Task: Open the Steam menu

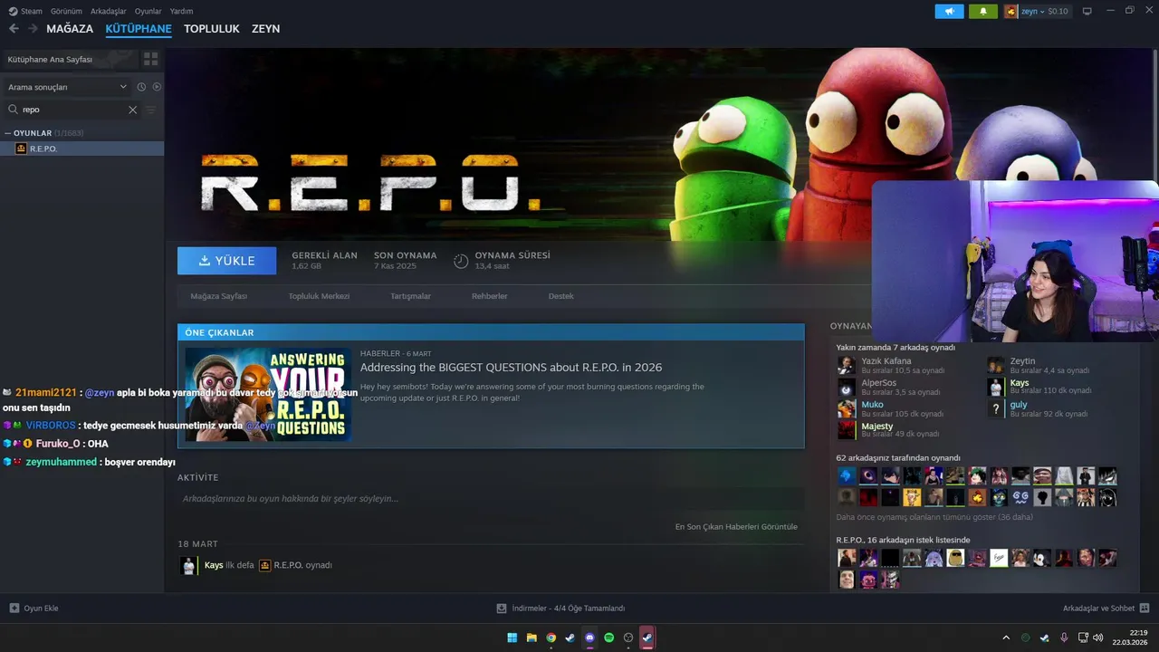Action: [25, 11]
